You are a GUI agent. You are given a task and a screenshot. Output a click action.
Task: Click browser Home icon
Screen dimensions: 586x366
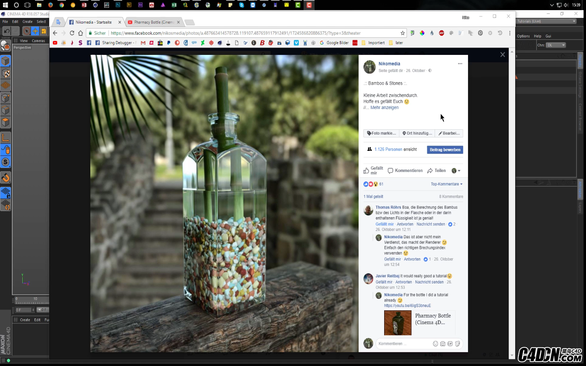tap(81, 33)
